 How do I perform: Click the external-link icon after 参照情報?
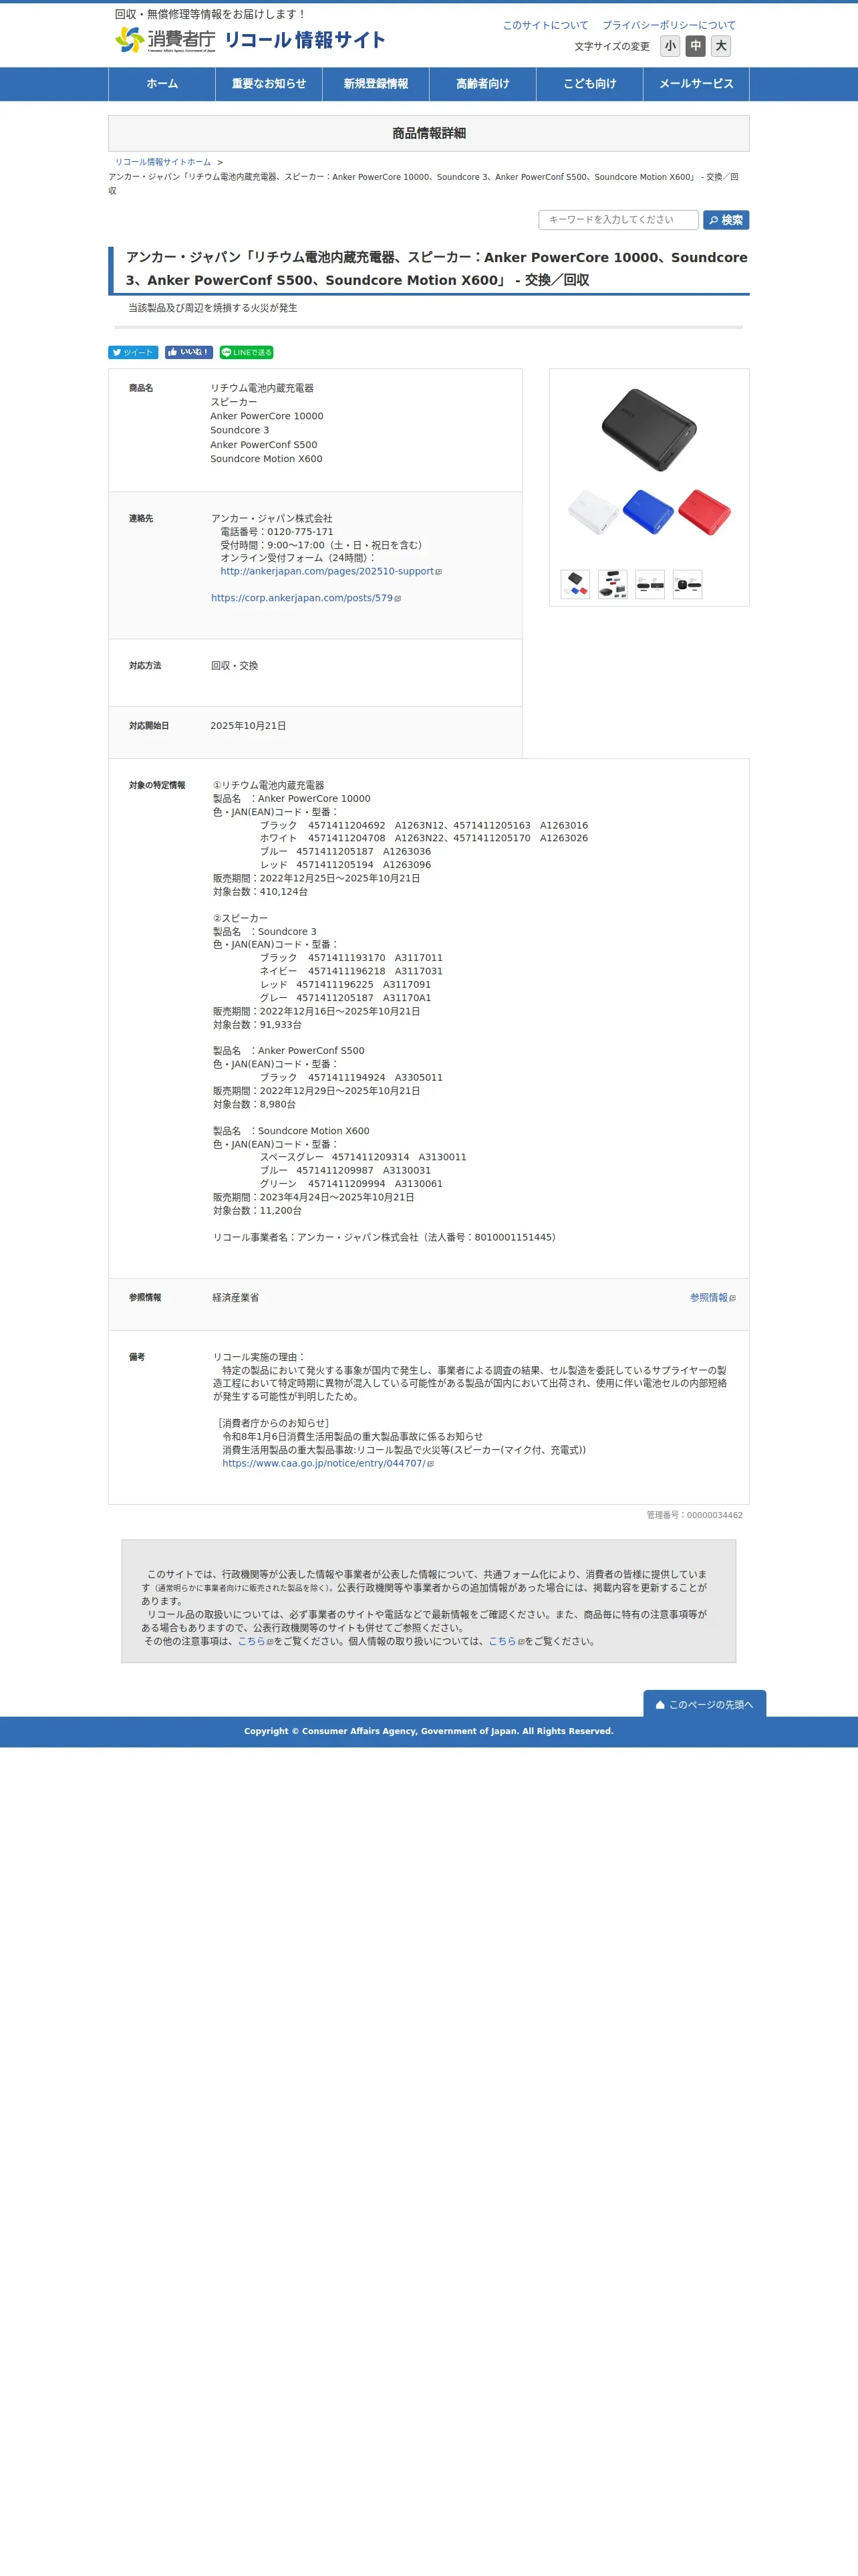[732, 1298]
